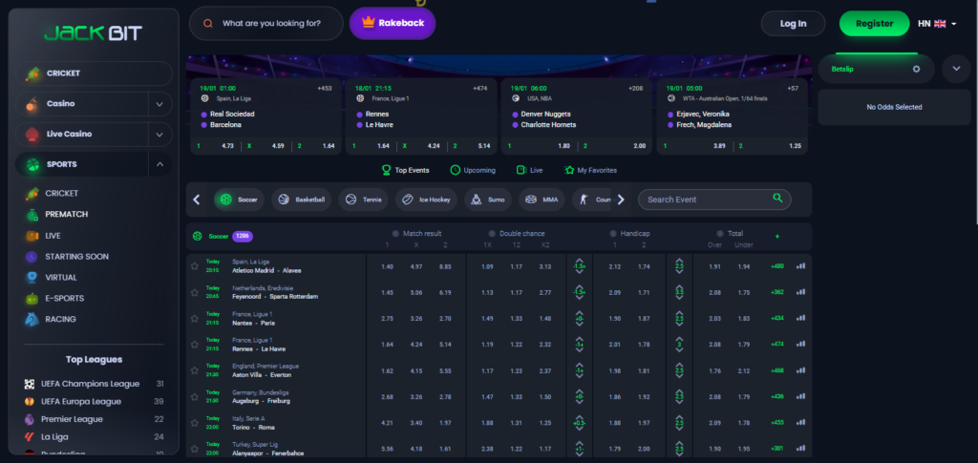Click the Rakeback button
Viewport: 978px width, 463px height.
pyautogui.click(x=393, y=24)
